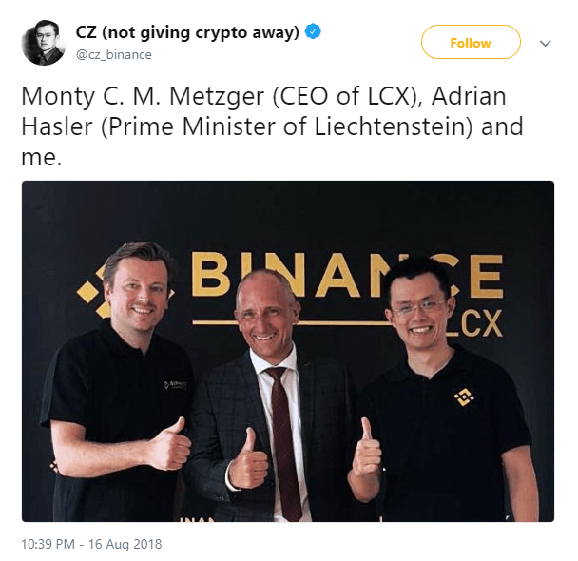The image size is (578, 561).
Task: Click the gold Binance diamond logo on the backdrop
Action: pos(93,291)
